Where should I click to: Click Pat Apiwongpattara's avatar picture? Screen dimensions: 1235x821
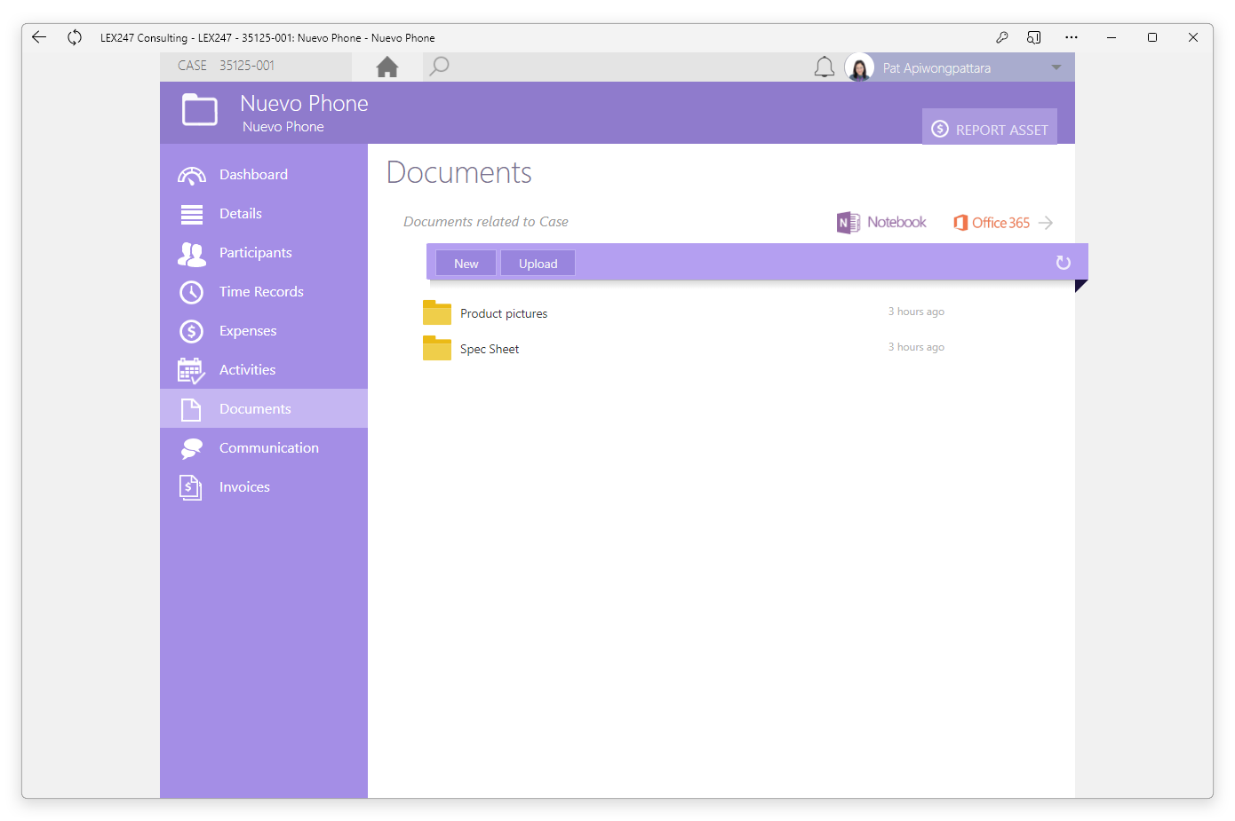[859, 67]
